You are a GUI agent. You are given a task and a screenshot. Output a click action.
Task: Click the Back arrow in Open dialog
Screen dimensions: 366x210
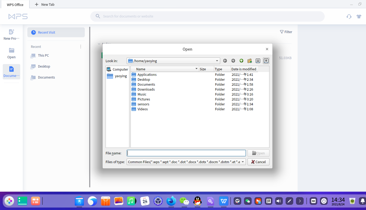[x=225, y=61]
